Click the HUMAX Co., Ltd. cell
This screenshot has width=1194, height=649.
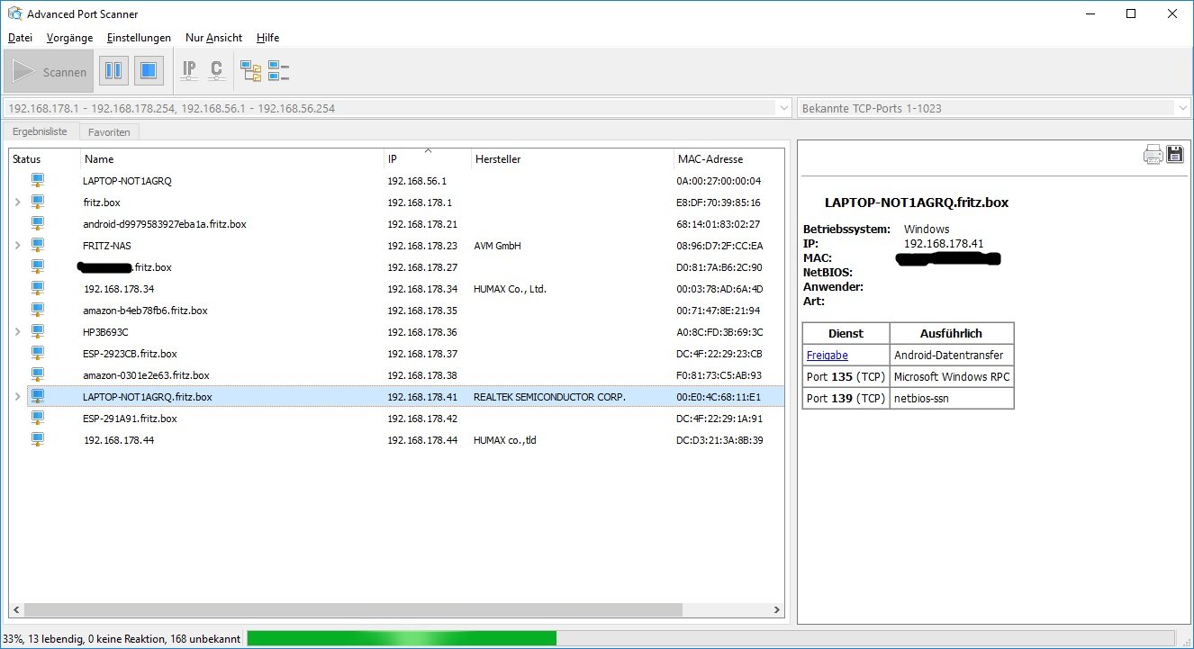510,289
